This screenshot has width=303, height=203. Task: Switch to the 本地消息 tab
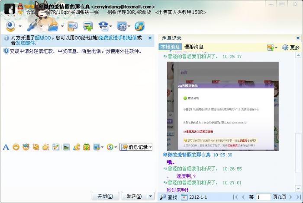(170, 47)
